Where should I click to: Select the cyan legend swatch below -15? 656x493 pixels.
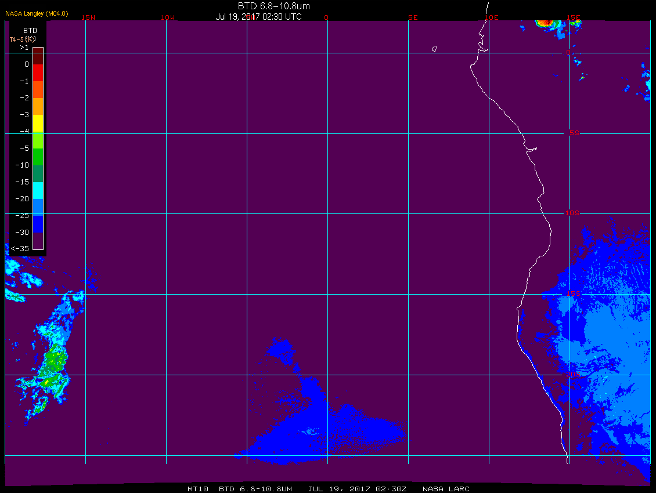tap(38, 190)
